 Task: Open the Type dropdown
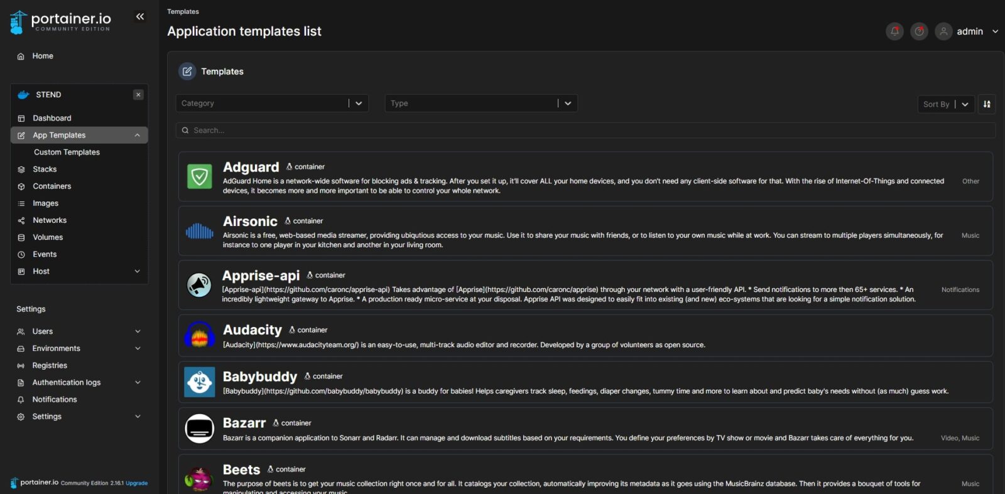pyautogui.click(x=481, y=104)
